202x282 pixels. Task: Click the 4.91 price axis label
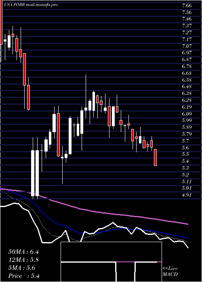point(187,195)
